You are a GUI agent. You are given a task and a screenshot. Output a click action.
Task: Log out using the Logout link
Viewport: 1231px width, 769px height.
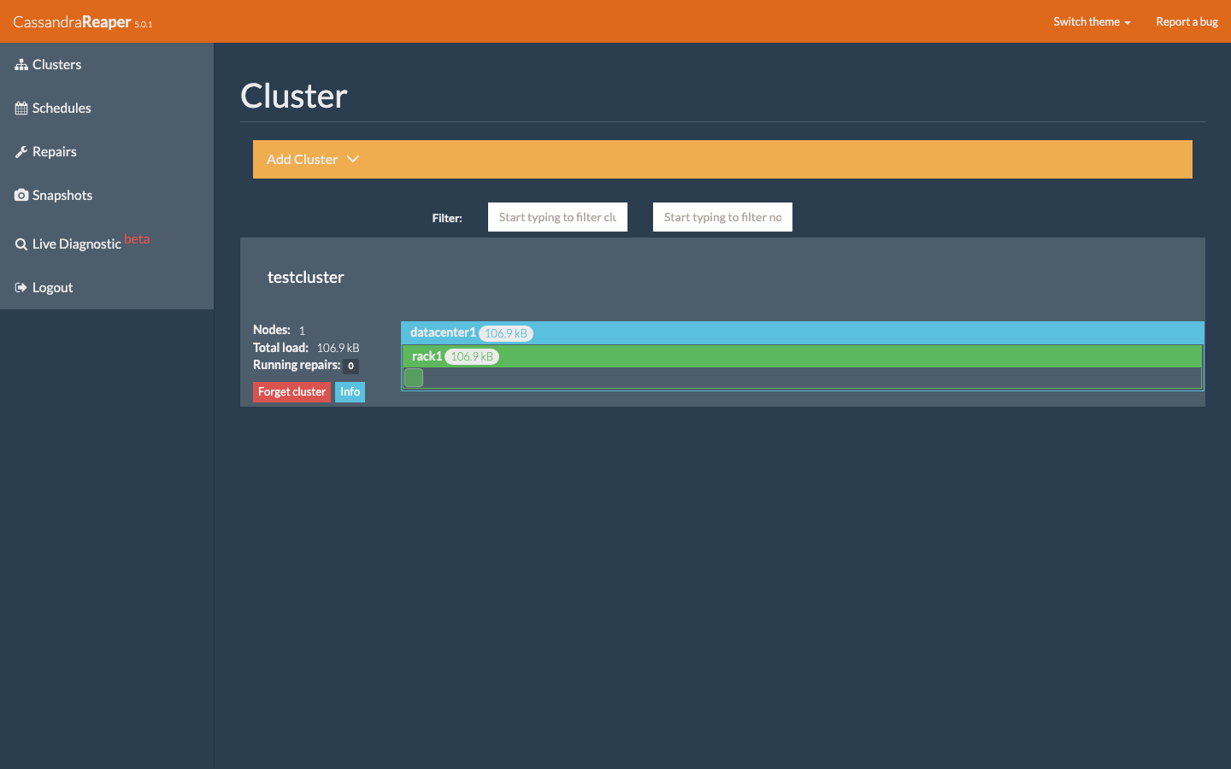[x=107, y=288]
